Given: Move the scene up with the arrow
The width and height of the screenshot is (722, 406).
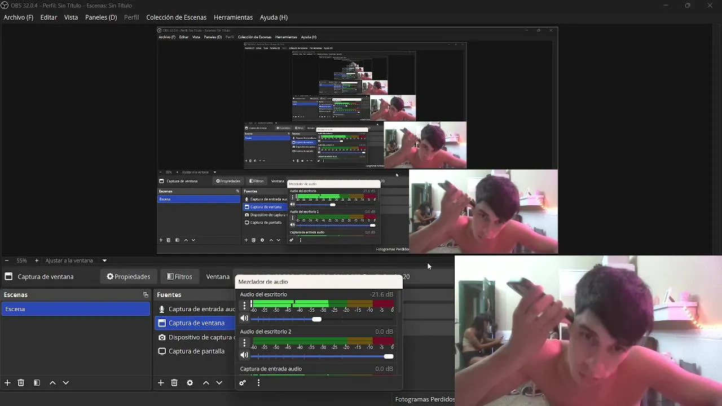Looking at the screenshot, I should click(x=52, y=382).
